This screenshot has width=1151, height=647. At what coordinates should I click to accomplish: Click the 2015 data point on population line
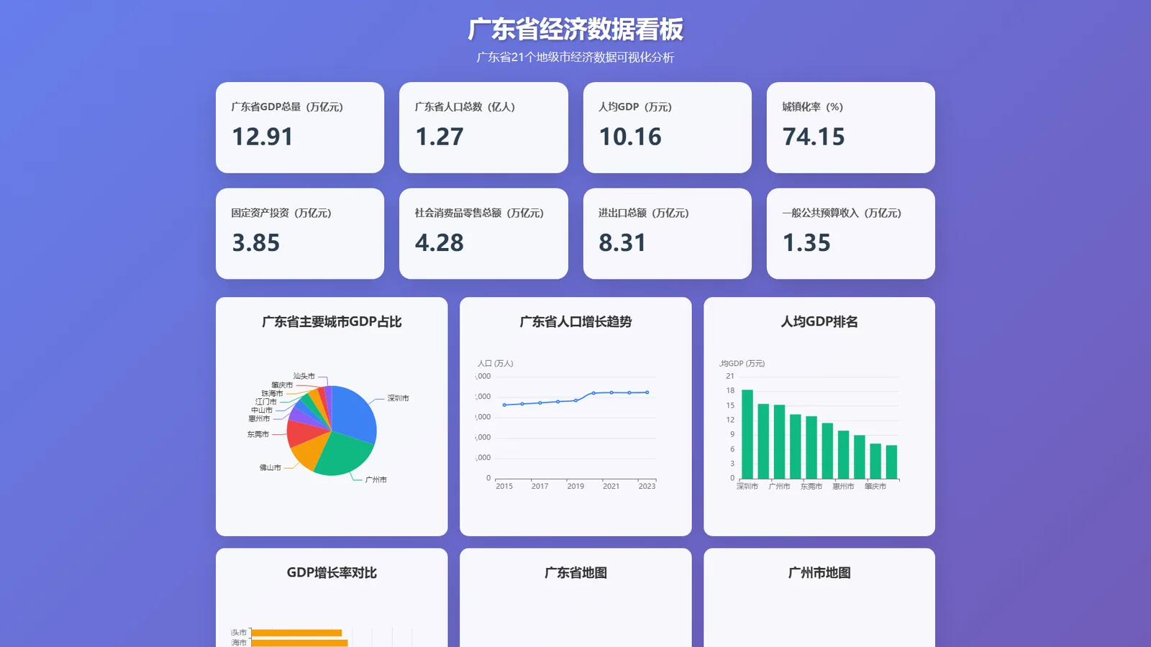tap(504, 405)
